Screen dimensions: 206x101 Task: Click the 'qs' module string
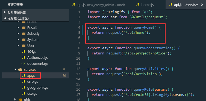(x=146, y=12)
